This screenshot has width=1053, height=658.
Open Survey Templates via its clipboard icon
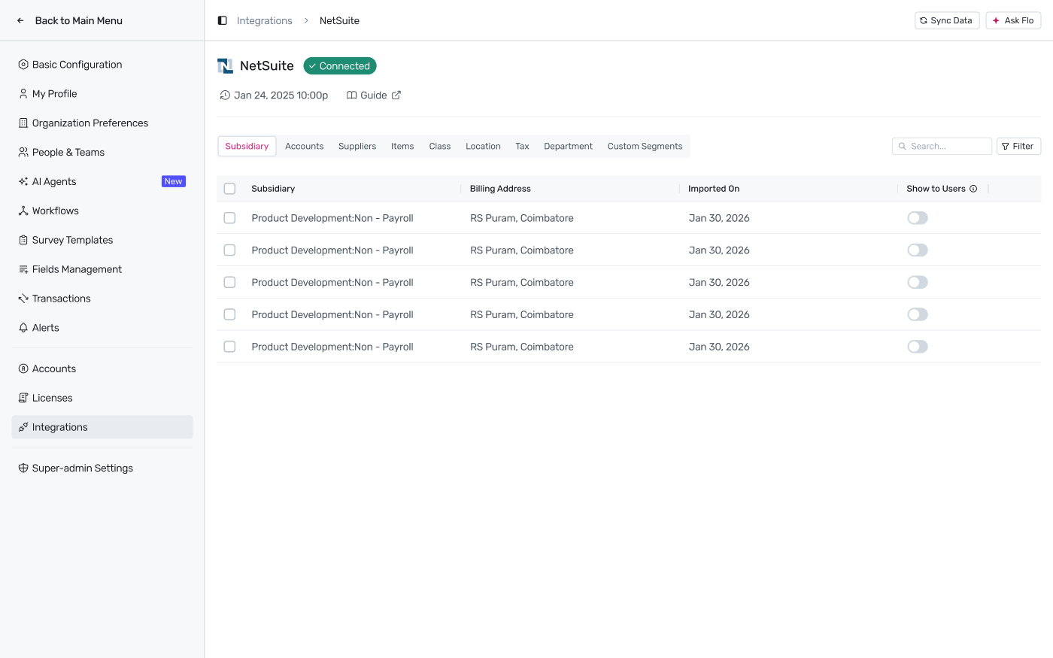point(23,240)
